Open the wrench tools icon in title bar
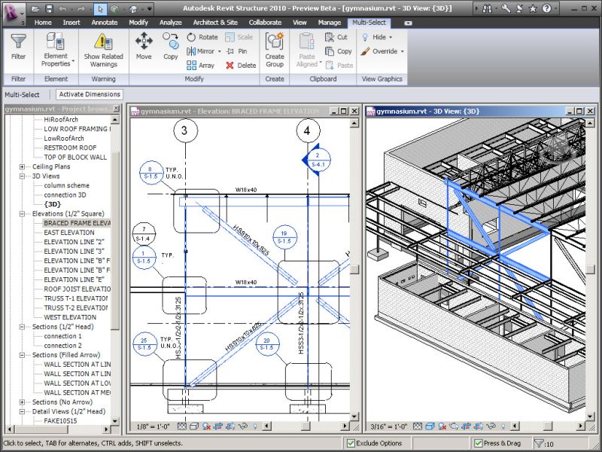 [x=506, y=8]
